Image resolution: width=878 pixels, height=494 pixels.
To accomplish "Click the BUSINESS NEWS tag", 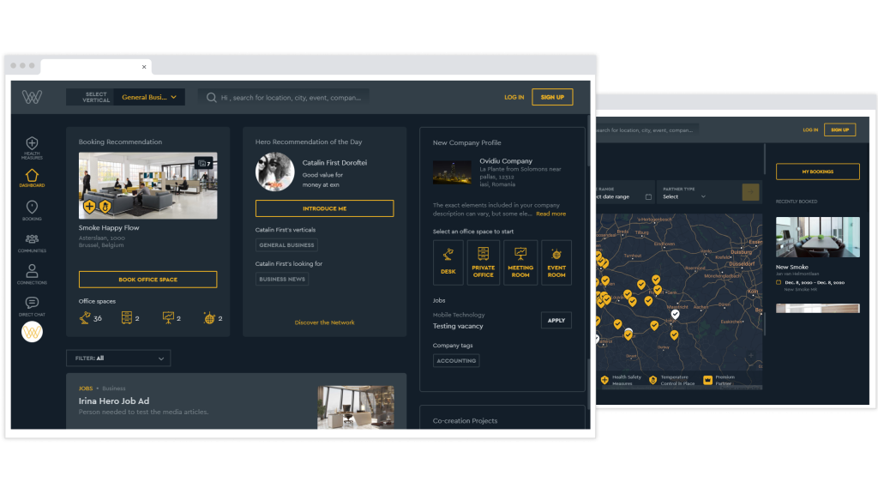I will click(282, 279).
